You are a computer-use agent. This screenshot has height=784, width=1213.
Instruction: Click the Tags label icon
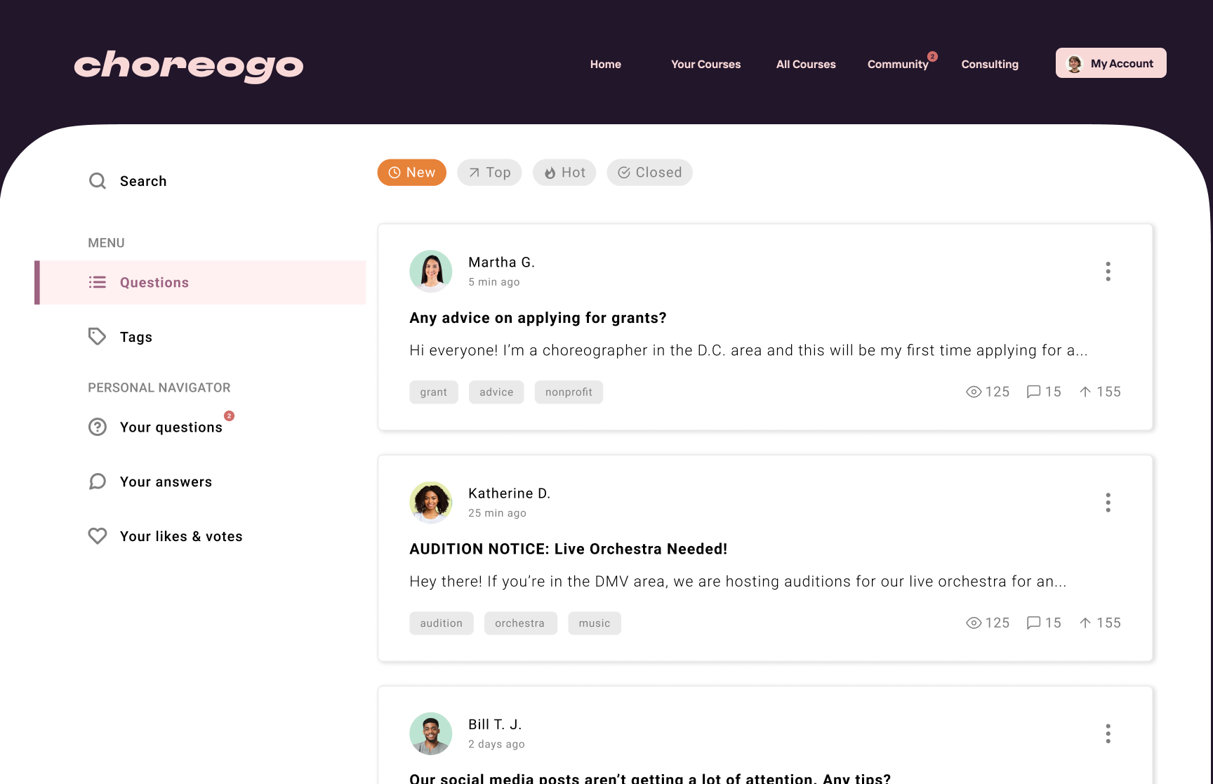click(98, 337)
